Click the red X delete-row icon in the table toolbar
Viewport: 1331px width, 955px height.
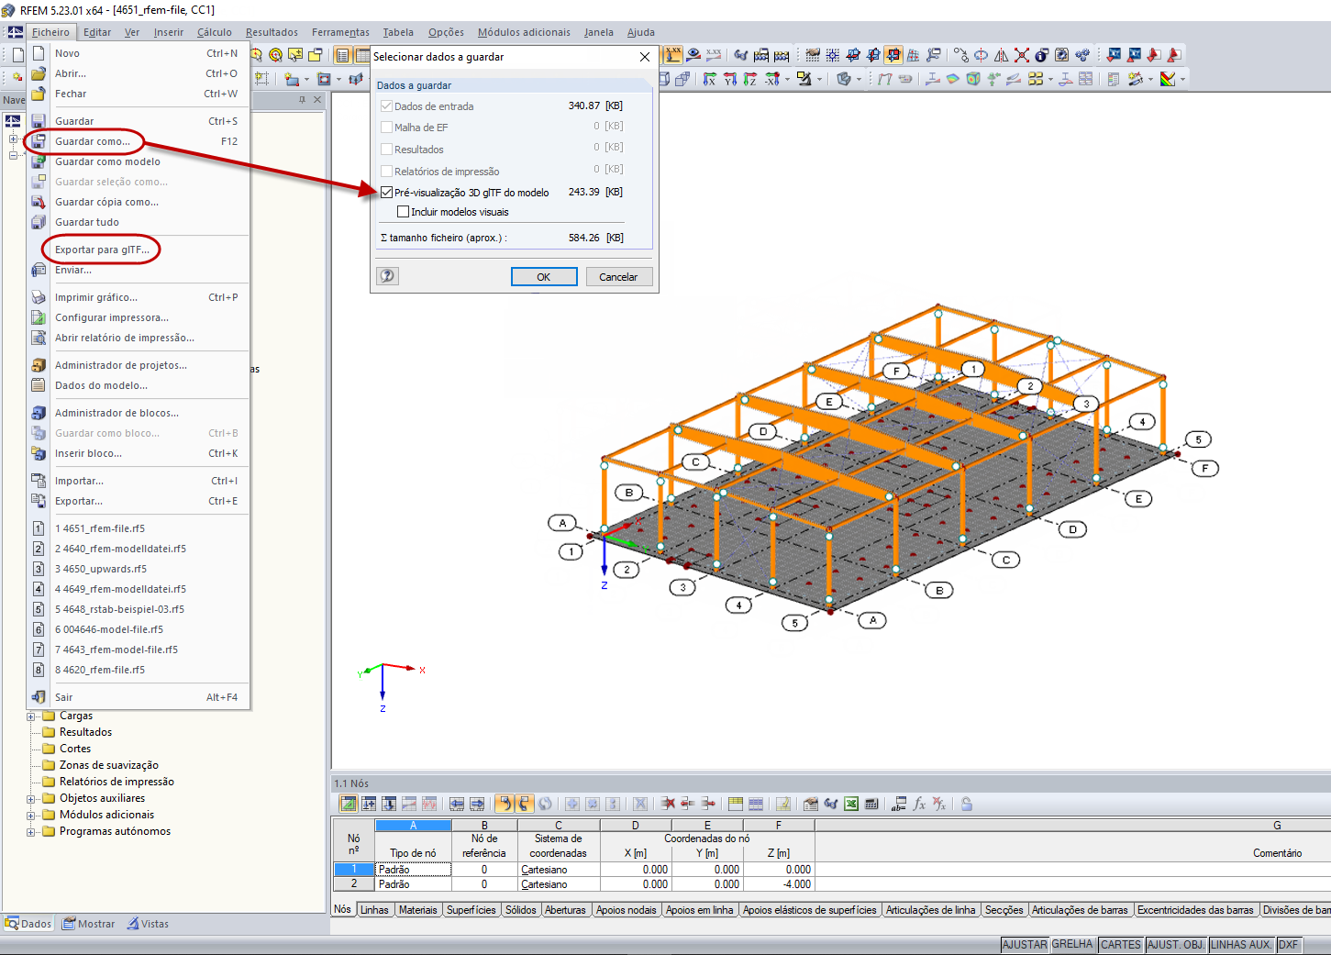(x=668, y=804)
